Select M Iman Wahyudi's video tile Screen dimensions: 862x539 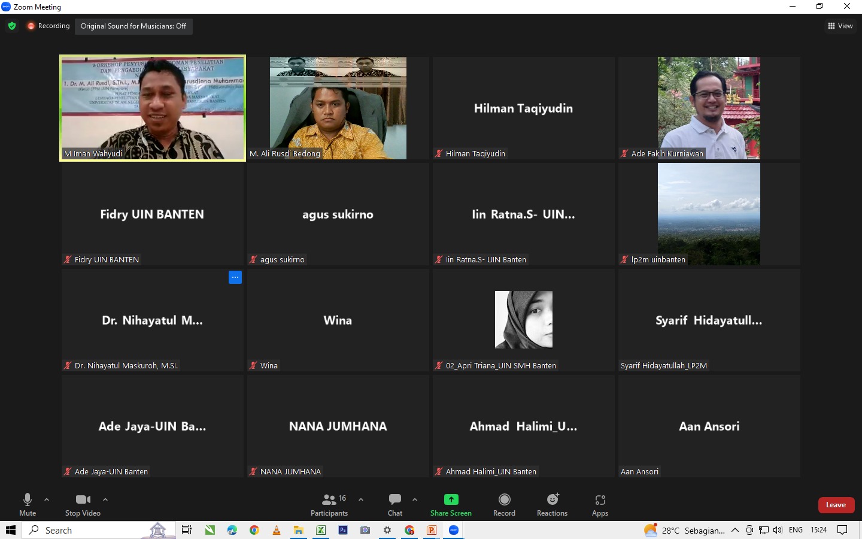[x=153, y=108]
